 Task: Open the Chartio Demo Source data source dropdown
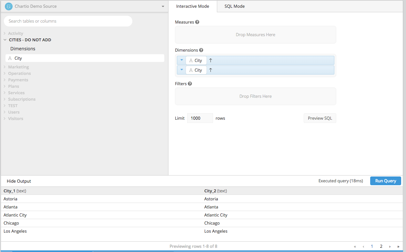[85, 6]
